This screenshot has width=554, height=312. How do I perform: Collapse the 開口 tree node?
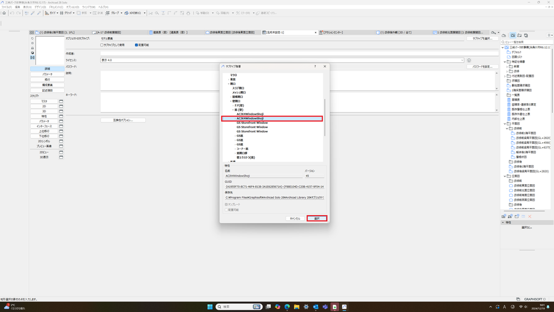click(x=228, y=84)
